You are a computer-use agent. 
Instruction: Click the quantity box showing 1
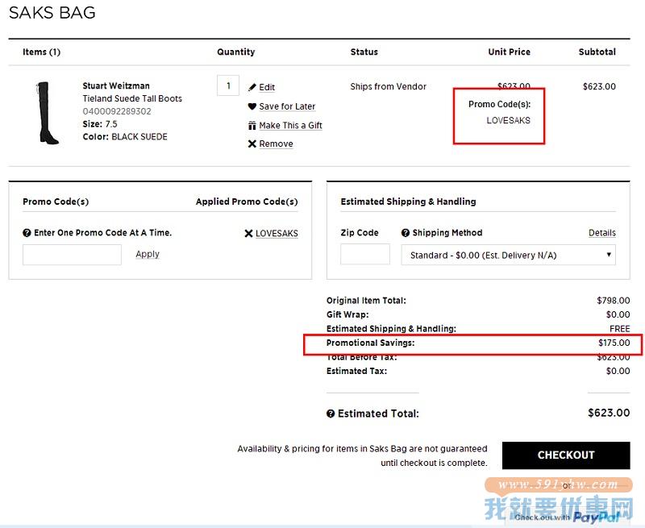click(228, 85)
